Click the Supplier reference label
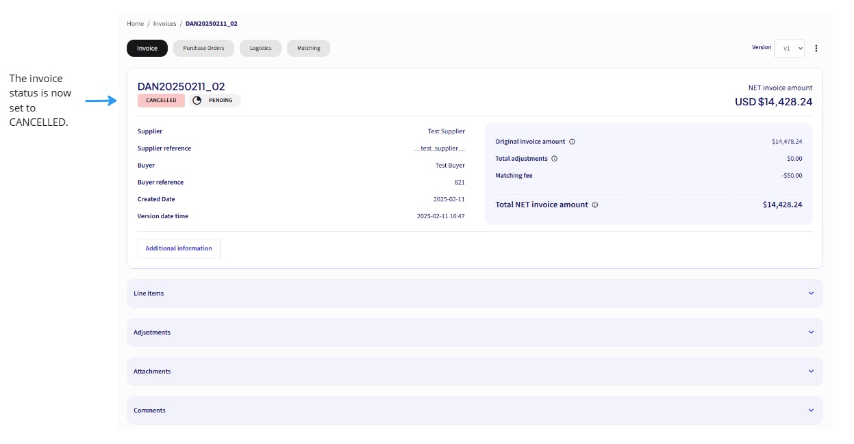Viewport: 854px width, 444px height. [x=164, y=148]
